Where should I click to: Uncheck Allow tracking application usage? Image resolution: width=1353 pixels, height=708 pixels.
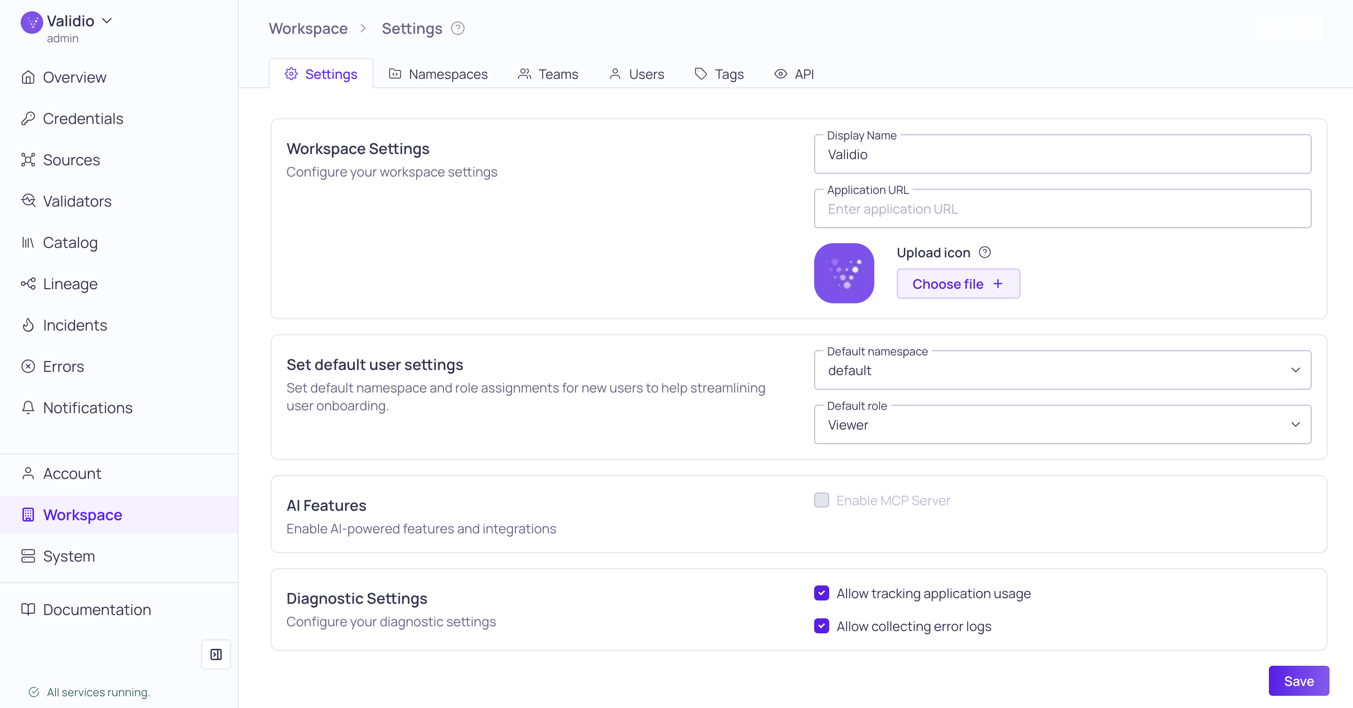822,593
